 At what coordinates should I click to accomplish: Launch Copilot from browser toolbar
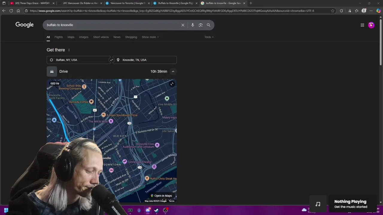click(379, 11)
